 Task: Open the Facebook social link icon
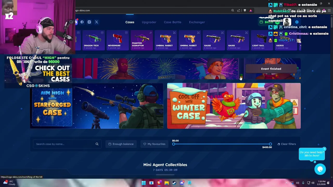(x=82, y=22)
